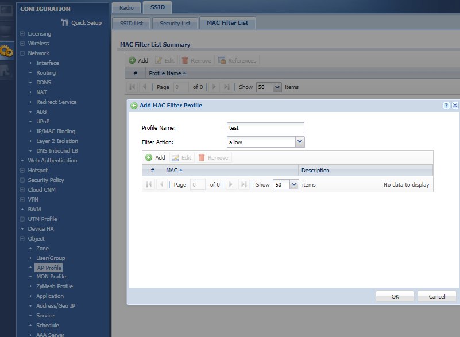
Task: Click the References icon in summary toolbar
Action: point(222,60)
